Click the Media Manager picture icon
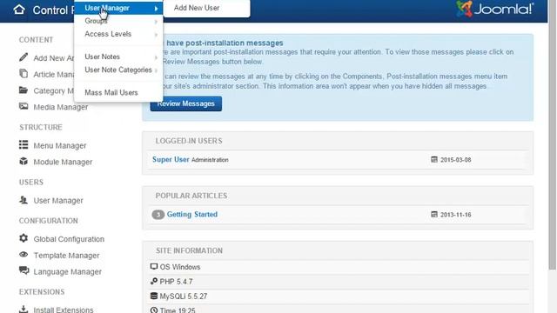The image size is (557, 313). pyautogui.click(x=23, y=106)
